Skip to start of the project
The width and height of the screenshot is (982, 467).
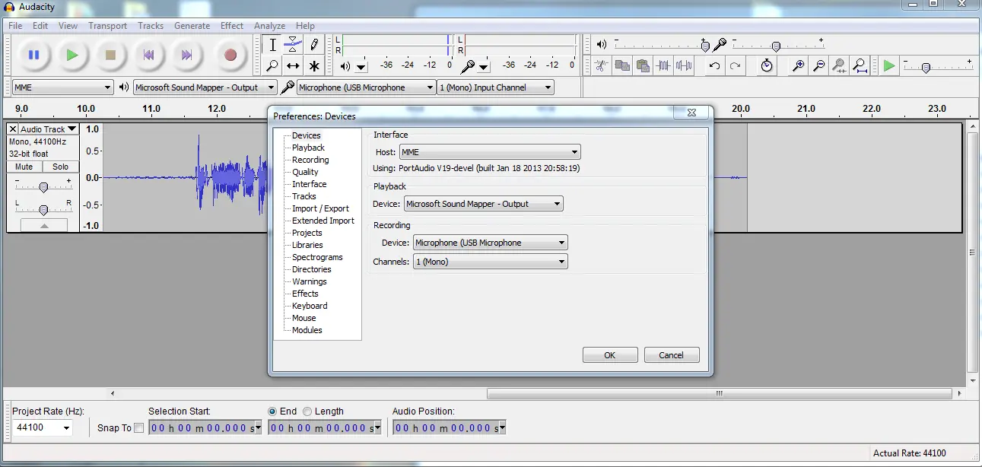pyautogui.click(x=149, y=55)
